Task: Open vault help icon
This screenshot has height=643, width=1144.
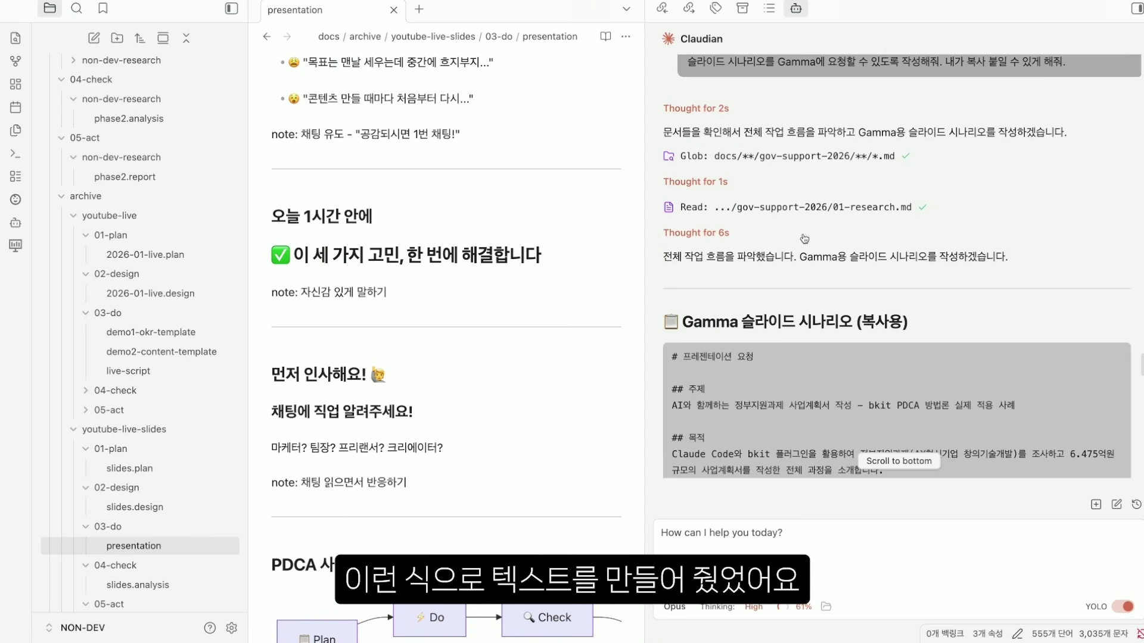Action: click(x=210, y=628)
